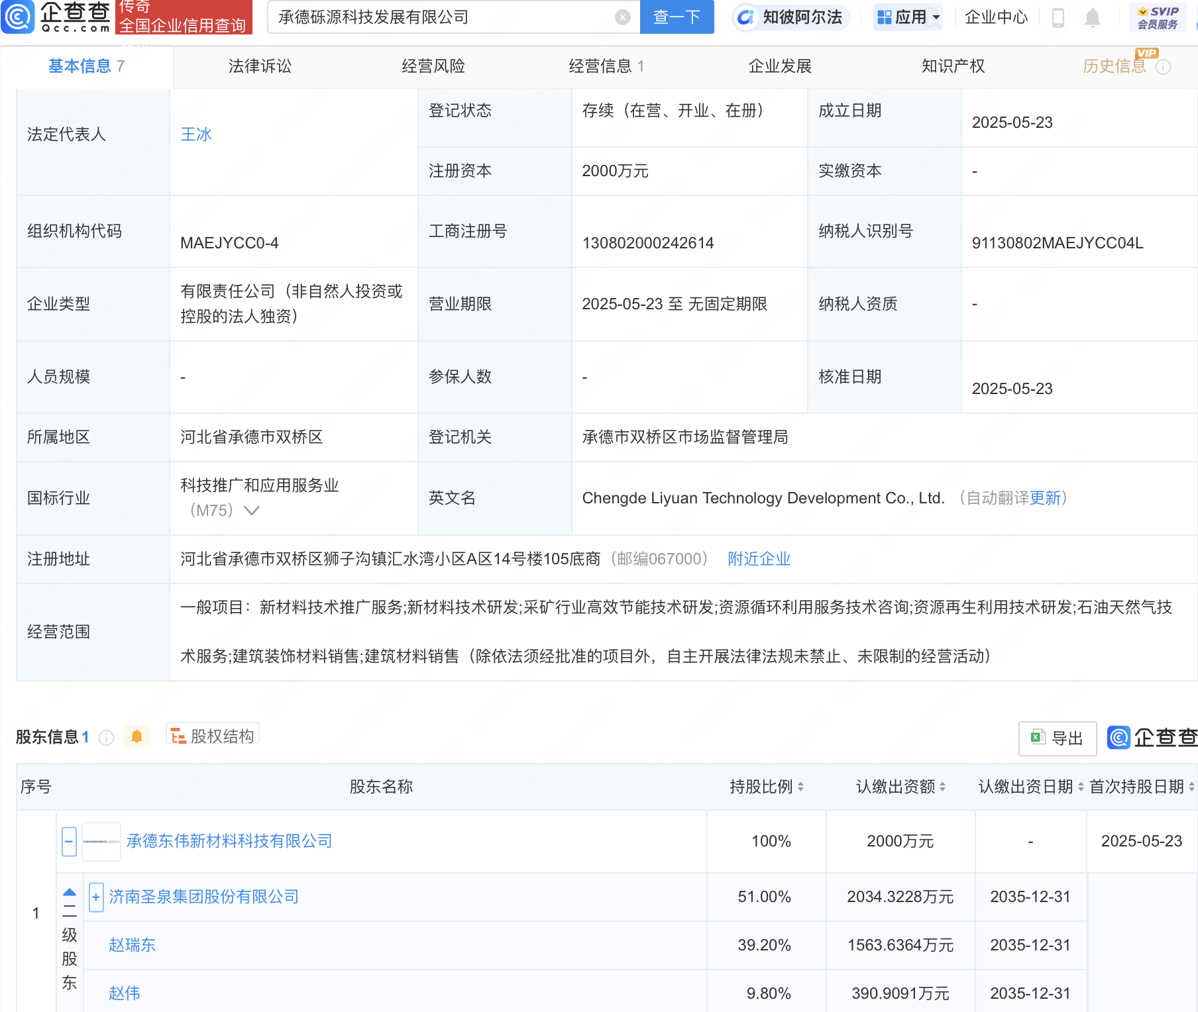Select tax ID 91130802MAEJYCC04L
The width and height of the screenshot is (1198, 1012).
pos(1058,243)
